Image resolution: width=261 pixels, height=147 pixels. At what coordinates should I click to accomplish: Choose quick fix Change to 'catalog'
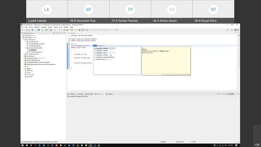(x=104, y=49)
